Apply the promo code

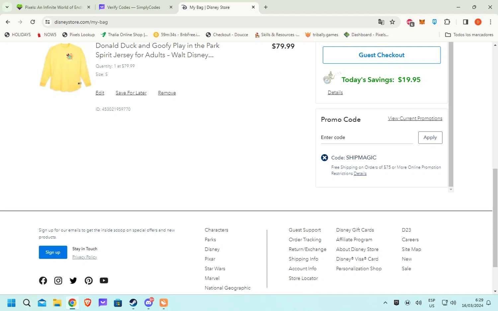click(x=430, y=137)
